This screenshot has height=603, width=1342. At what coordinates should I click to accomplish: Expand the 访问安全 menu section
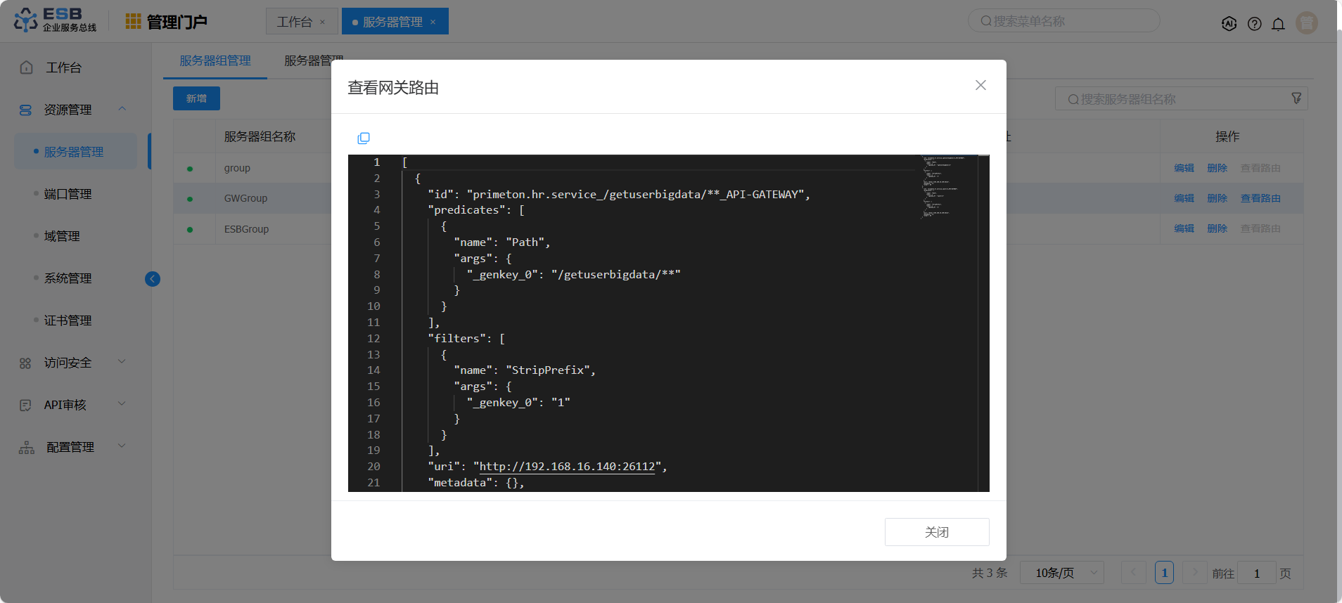(x=122, y=362)
